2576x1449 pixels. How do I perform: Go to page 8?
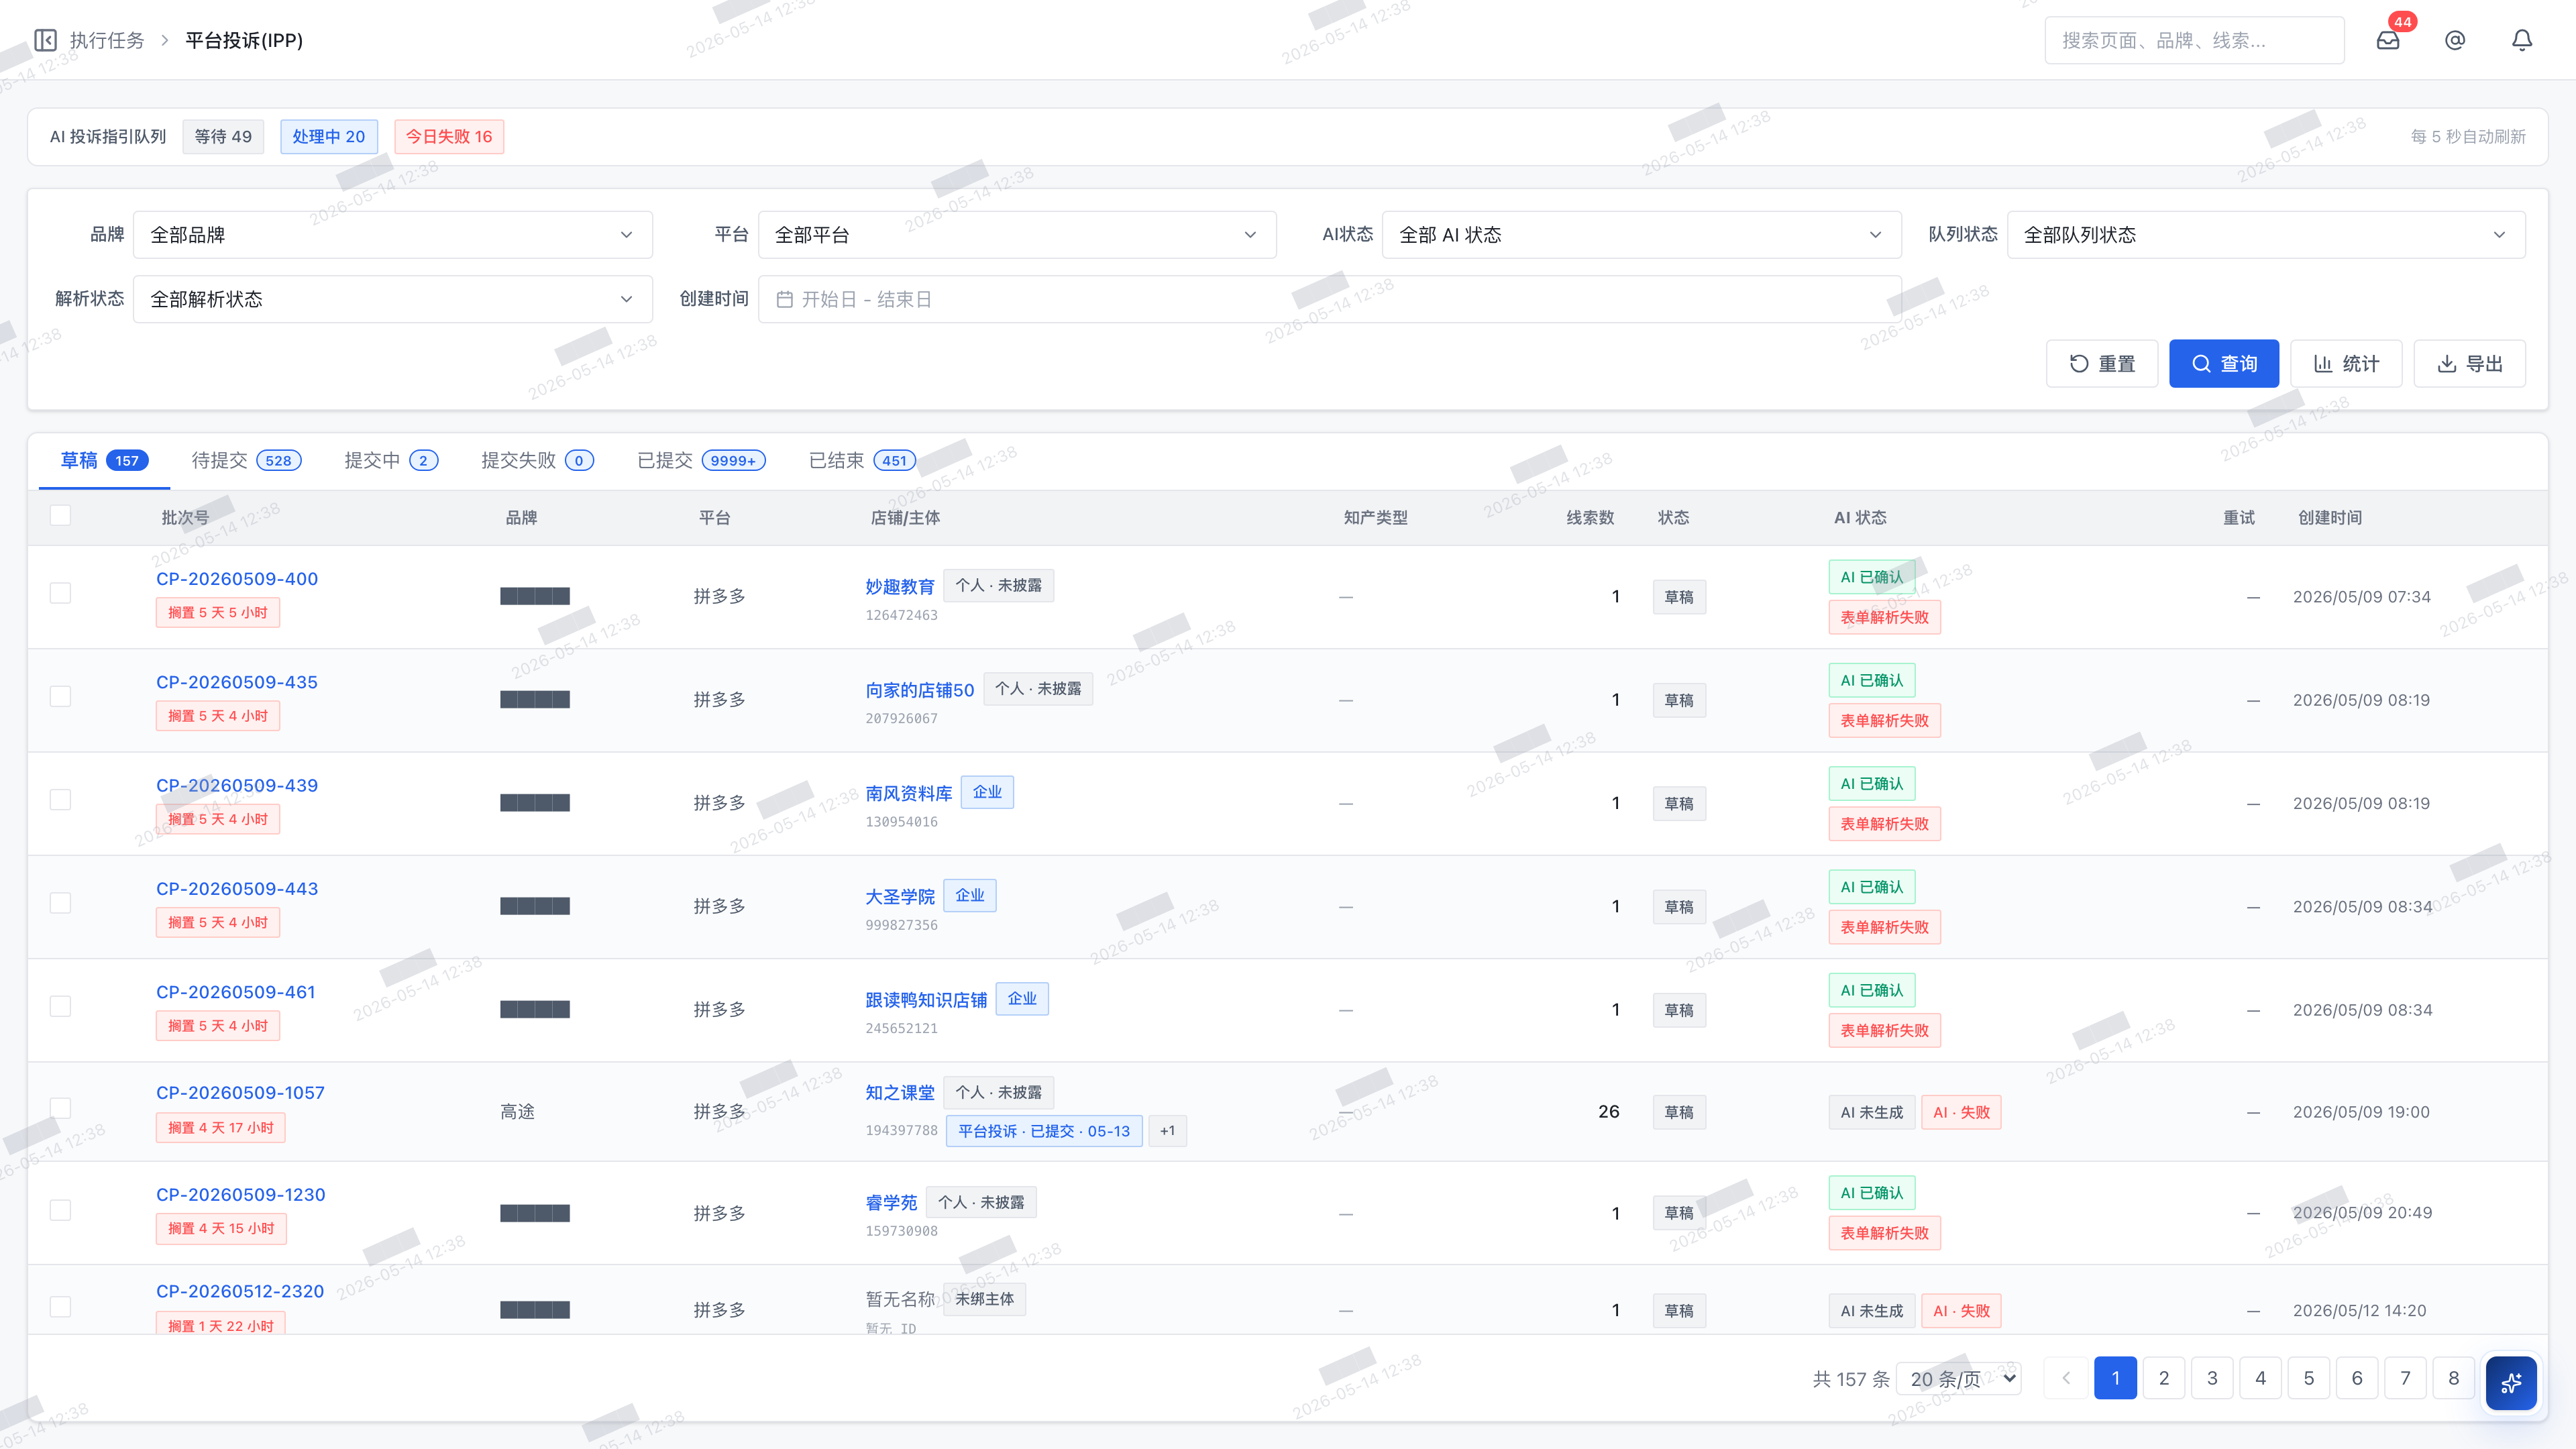coord(2453,1378)
